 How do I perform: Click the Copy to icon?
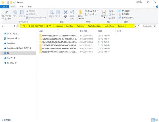click(58, 12)
